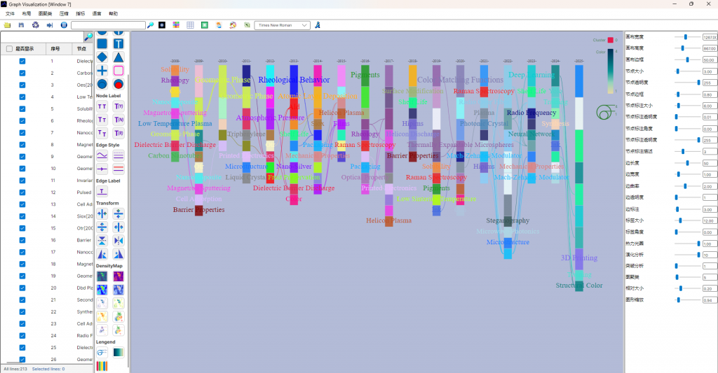The width and height of the screenshot is (718, 373).
Task: Click the 序号 column header
Action: coord(56,49)
